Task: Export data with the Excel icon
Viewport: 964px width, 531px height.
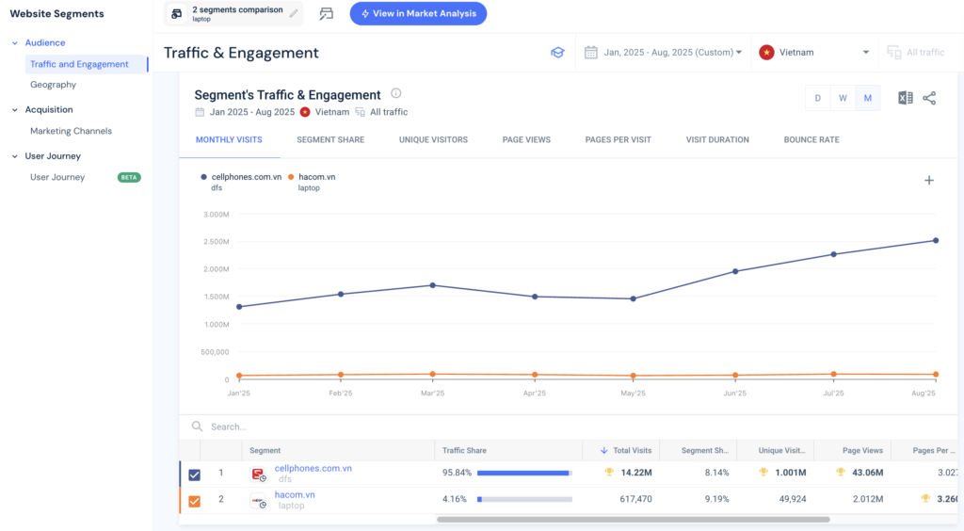Action: click(905, 98)
